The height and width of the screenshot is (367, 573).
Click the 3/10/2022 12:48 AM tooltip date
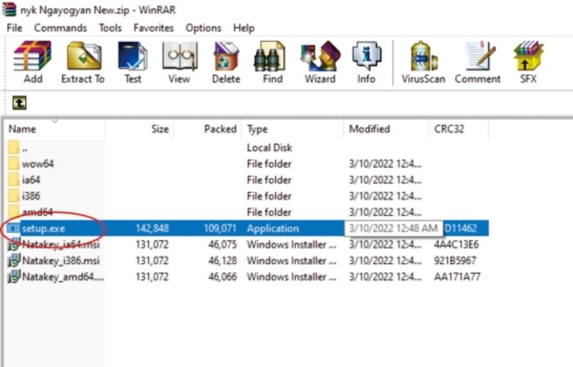[x=393, y=228]
